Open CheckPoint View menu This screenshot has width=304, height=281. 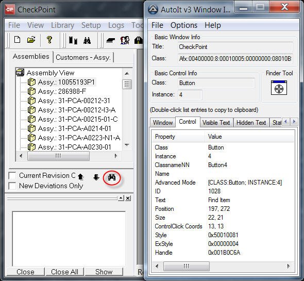click(35, 25)
